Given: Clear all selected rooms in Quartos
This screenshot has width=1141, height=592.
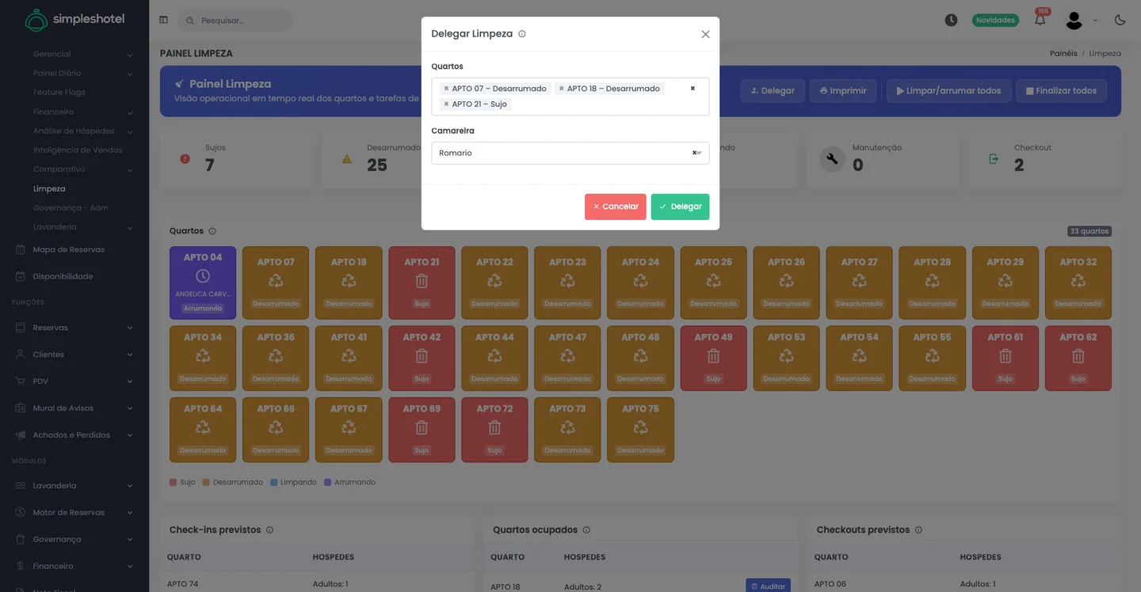Looking at the screenshot, I should pyautogui.click(x=693, y=89).
